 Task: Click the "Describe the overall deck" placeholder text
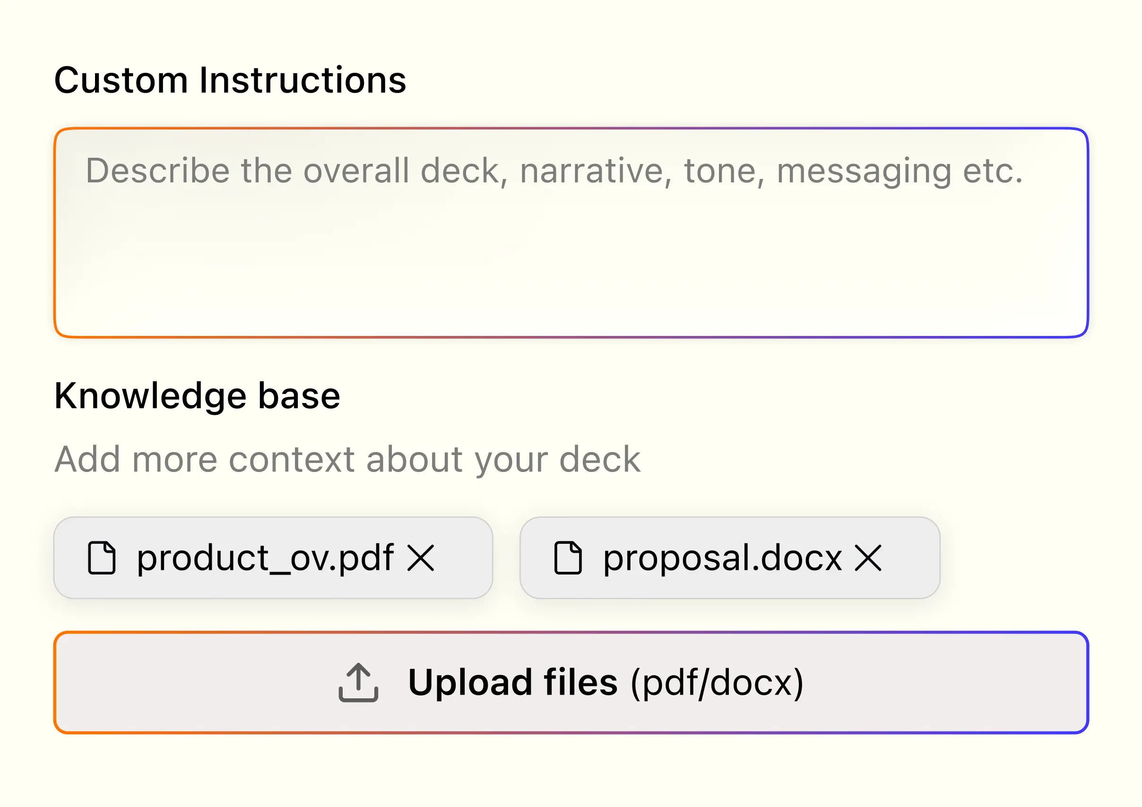[x=554, y=171]
